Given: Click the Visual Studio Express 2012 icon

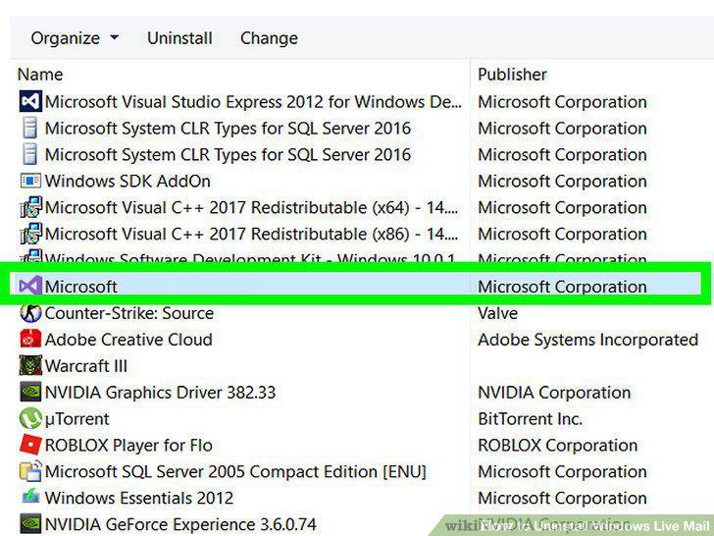Looking at the screenshot, I should (30, 101).
